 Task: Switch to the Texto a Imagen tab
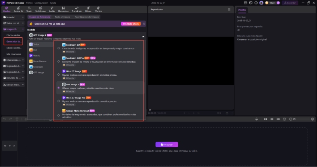(62, 17)
